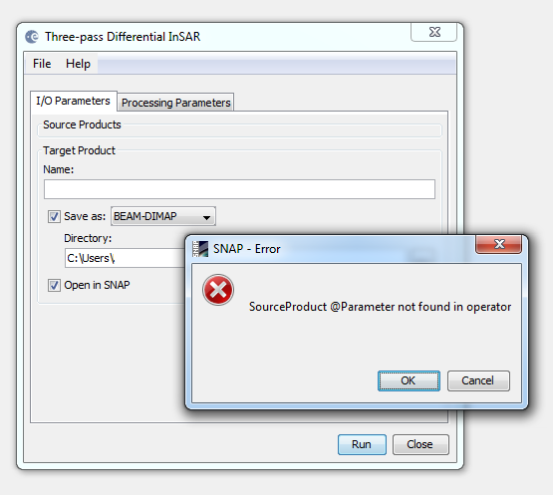Click Cancel in the error dialog

[x=478, y=380]
